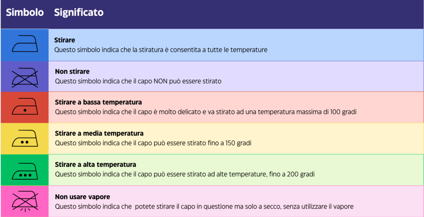Click the description mentioning 150 gradi
Viewport: 424px width, 217px height.
coord(153,143)
